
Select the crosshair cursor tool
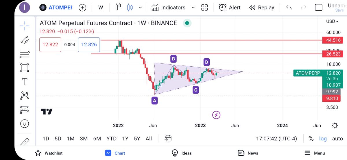coord(25,26)
